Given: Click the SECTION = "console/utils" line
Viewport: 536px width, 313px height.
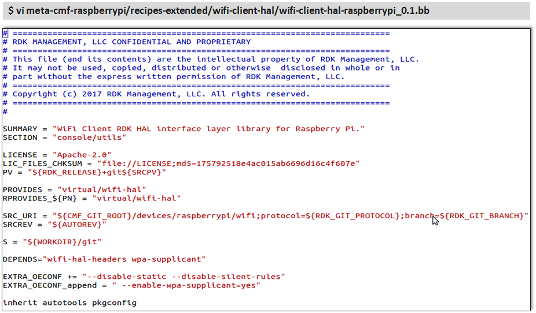Looking at the screenshot, I should [65, 137].
